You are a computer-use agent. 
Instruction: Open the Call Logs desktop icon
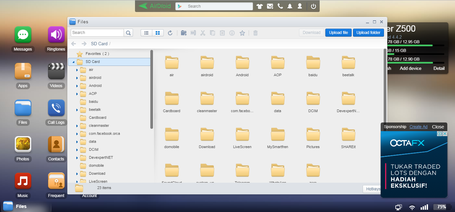(56, 108)
